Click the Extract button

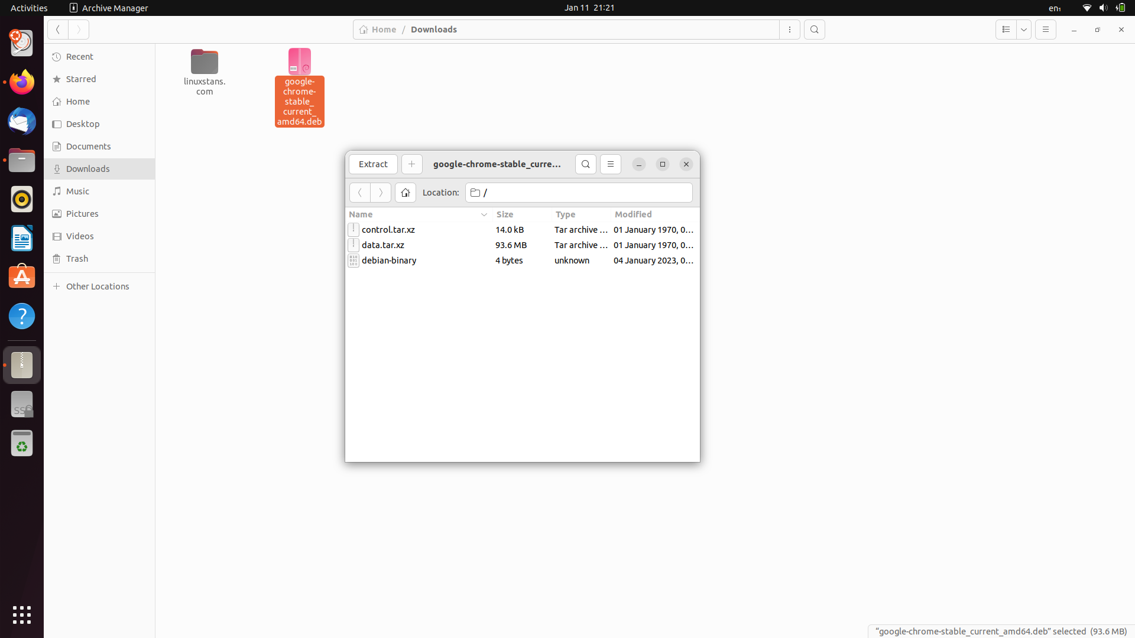coord(373,164)
